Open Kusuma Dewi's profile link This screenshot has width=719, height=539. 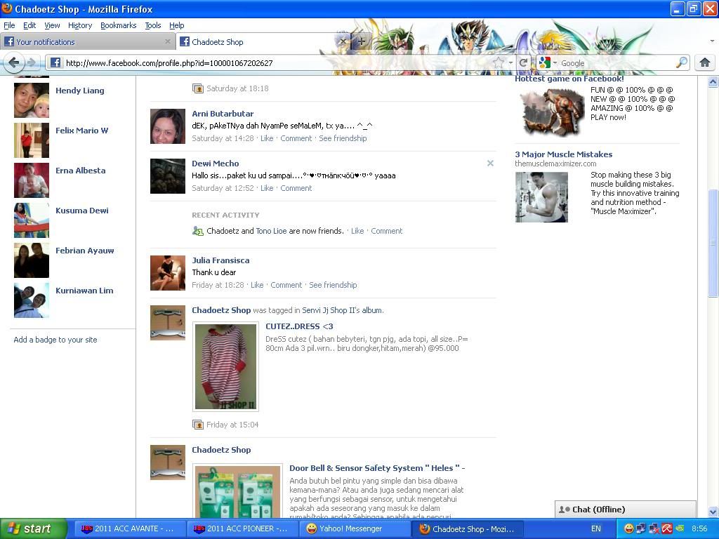(82, 211)
